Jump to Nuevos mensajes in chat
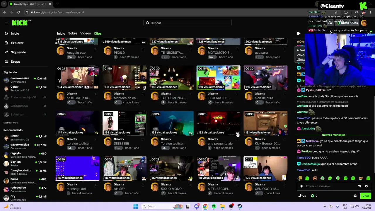Image resolution: width=375 pixels, height=211 pixels. click(x=333, y=135)
